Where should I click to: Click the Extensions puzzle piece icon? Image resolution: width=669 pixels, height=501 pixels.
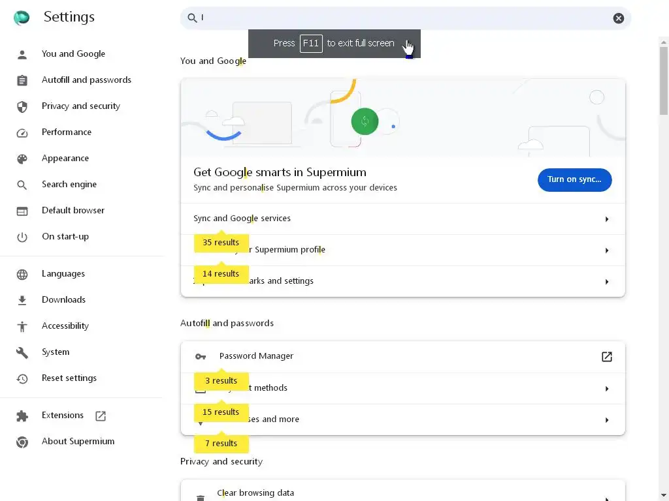pyautogui.click(x=22, y=416)
